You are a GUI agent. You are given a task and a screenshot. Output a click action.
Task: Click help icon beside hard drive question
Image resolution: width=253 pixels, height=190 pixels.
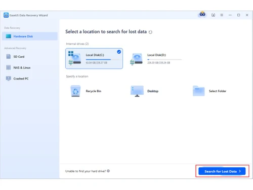click(x=108, y=171)
